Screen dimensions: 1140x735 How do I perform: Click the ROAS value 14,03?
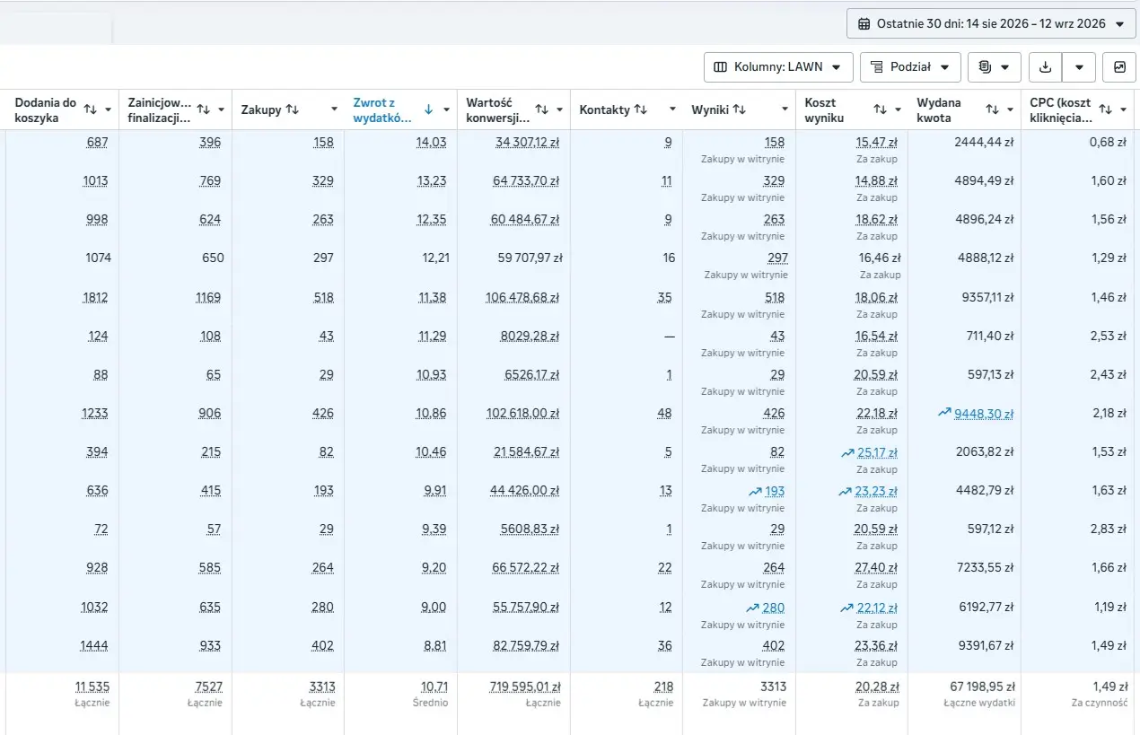point(431,142)
